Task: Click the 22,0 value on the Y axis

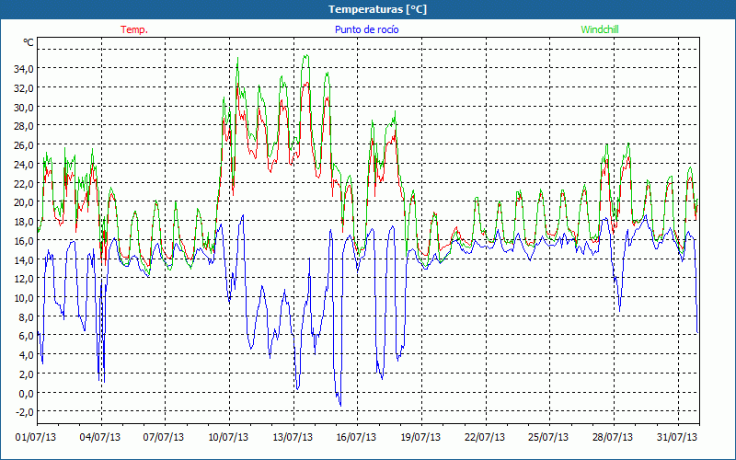Action: point(24,183)
